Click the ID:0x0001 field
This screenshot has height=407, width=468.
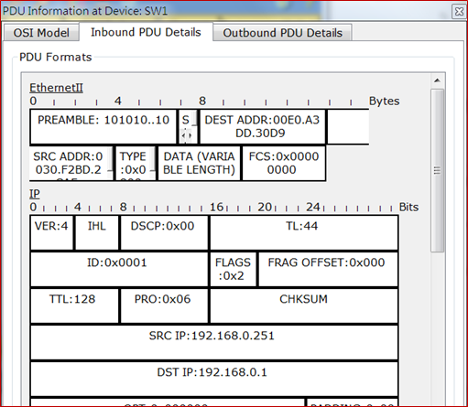119,269
